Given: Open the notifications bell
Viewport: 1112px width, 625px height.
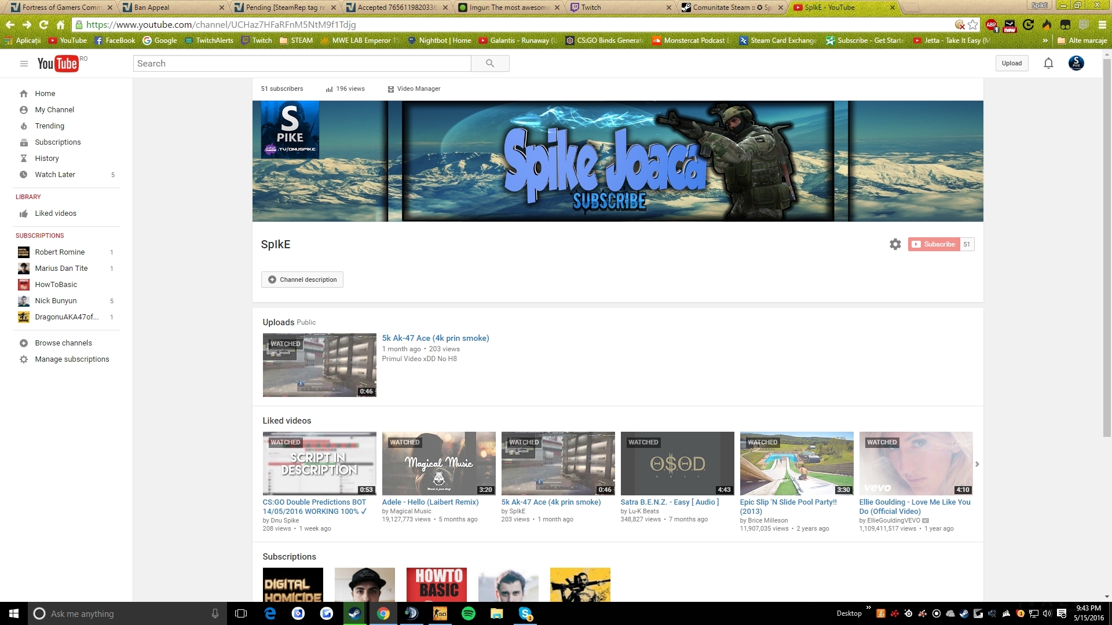Looking at the screenshot, I should point(1048,64).
